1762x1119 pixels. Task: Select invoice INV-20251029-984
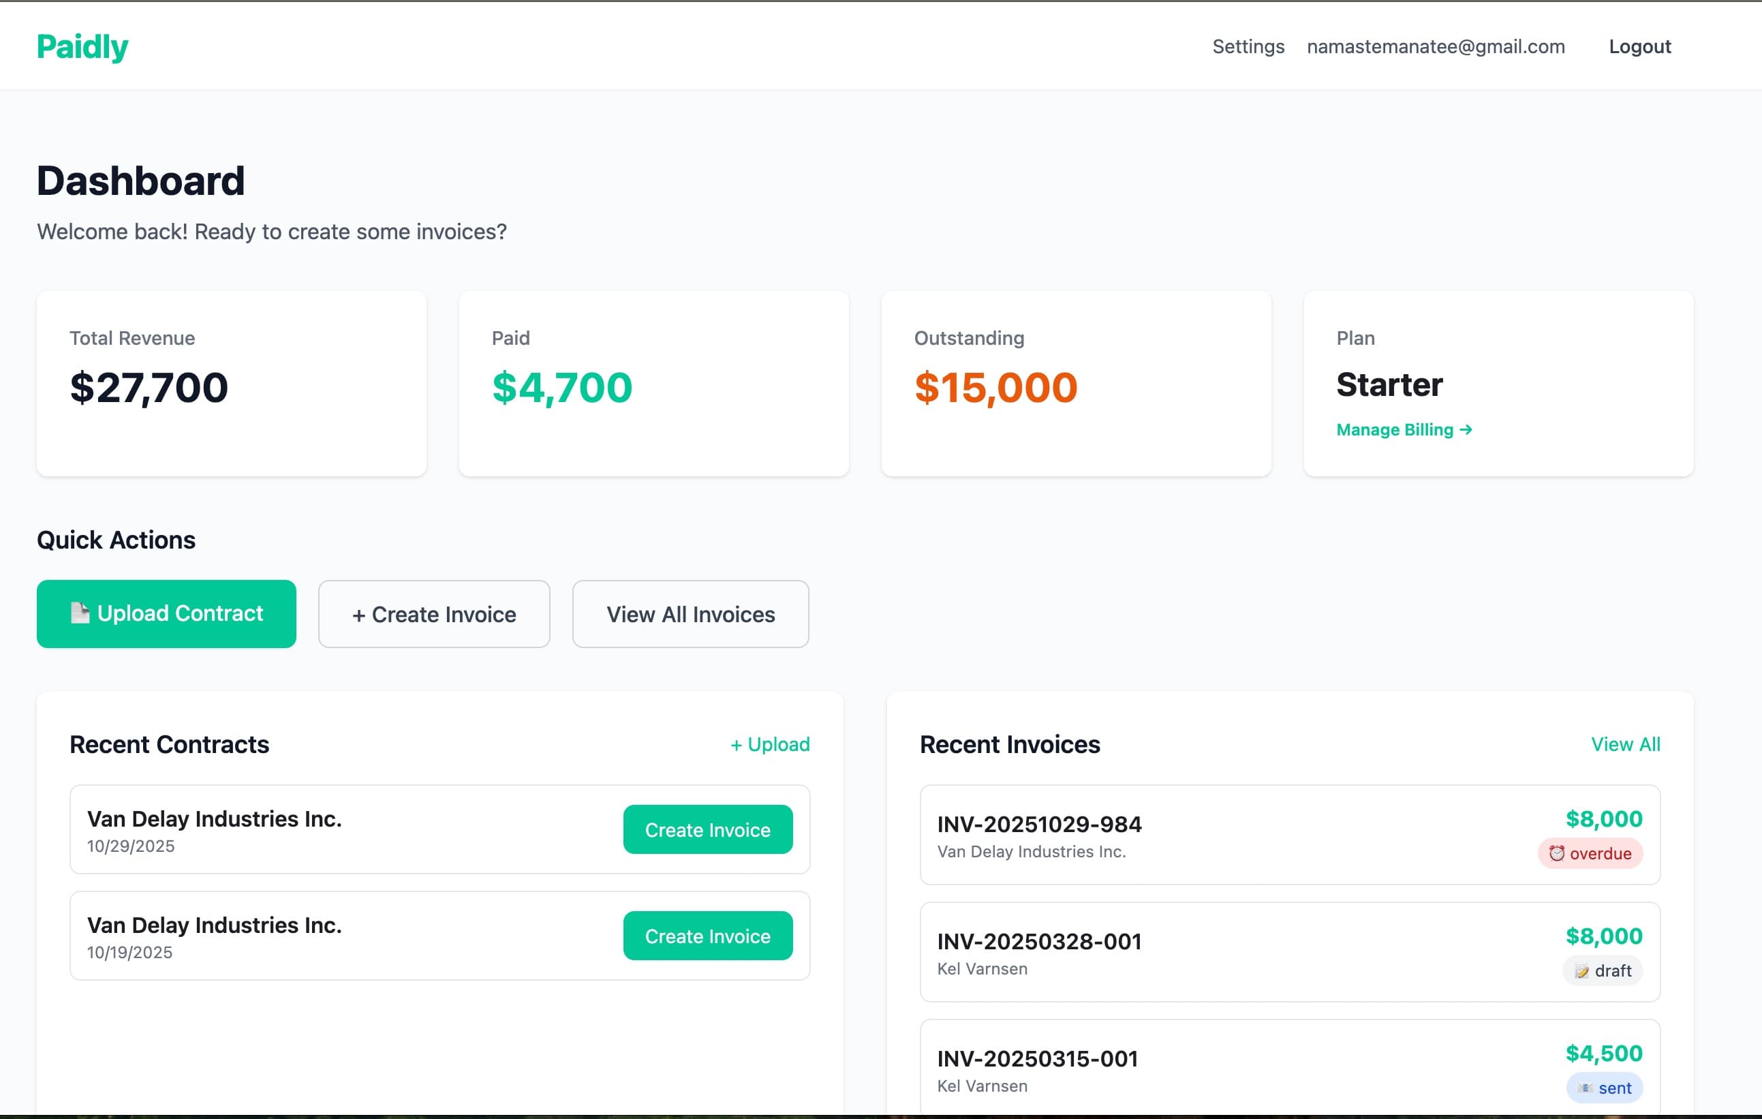tap(1289, 835)
